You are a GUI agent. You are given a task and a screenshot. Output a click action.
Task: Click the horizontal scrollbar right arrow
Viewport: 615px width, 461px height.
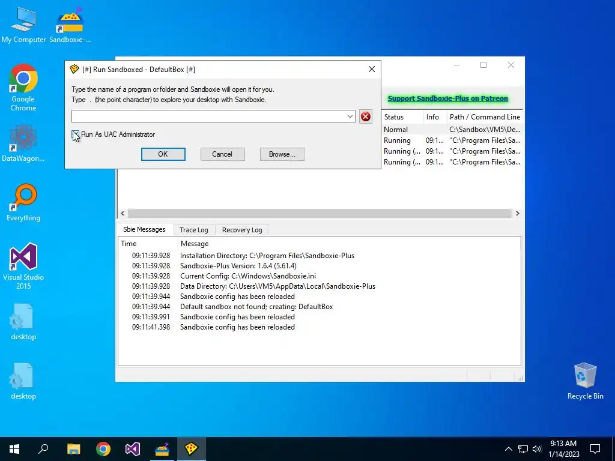517,213
